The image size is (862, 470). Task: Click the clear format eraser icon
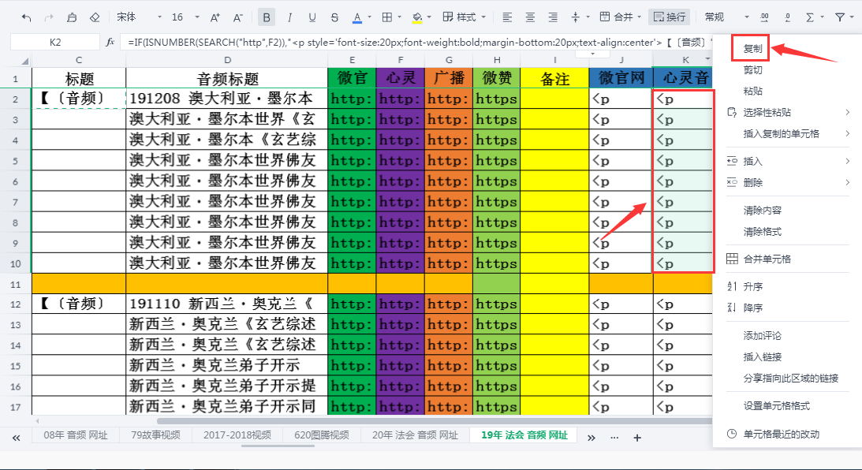pos(95,17)
